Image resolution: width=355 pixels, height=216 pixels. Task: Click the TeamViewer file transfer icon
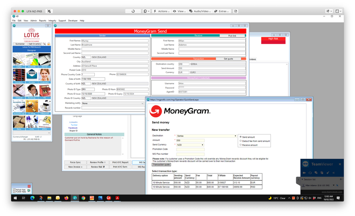coord(322,173)
